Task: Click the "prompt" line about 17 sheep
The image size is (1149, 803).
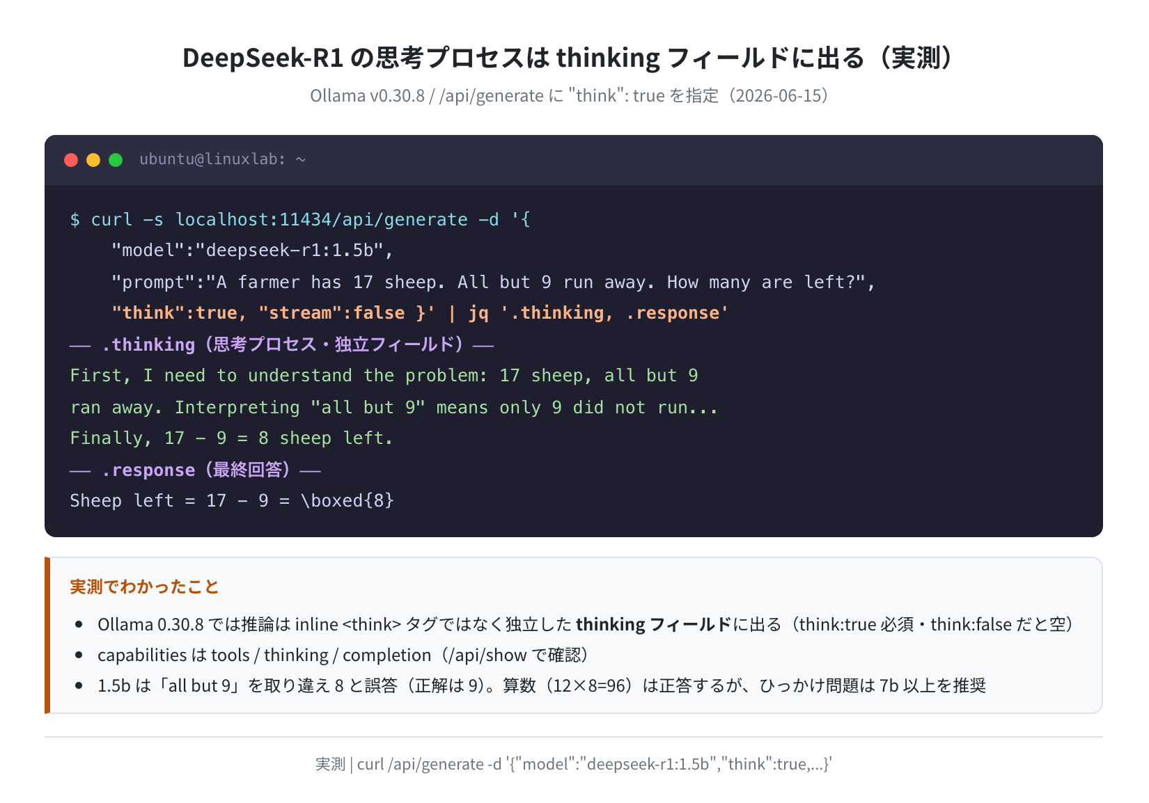Action: [493, 283]
